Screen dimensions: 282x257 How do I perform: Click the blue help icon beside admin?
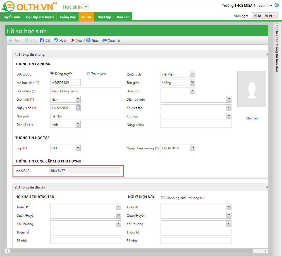click(x=276, y=5)
